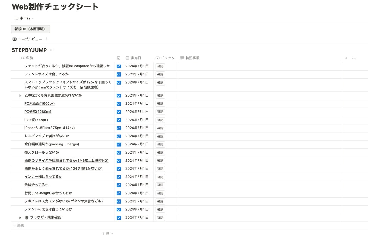Click the date cell for 色は合ってるか

(x=138, y=185)
